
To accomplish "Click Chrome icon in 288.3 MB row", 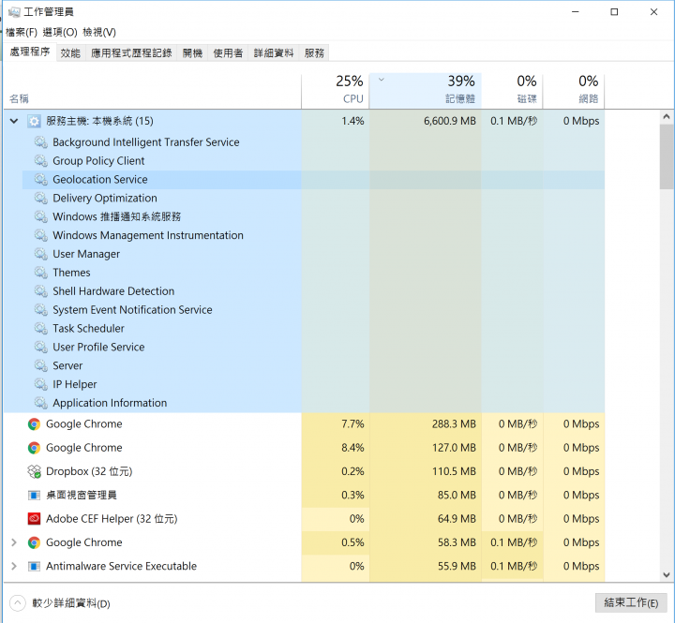I will pos(34,424).
